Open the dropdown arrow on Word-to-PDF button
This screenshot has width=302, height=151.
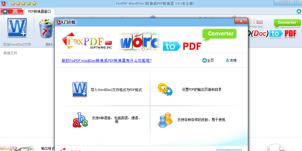click(21, 13)
